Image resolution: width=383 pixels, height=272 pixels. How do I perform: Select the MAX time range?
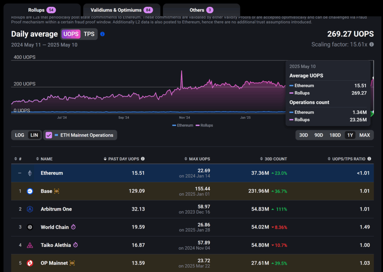pyautogui.click(x=364, y=135)
